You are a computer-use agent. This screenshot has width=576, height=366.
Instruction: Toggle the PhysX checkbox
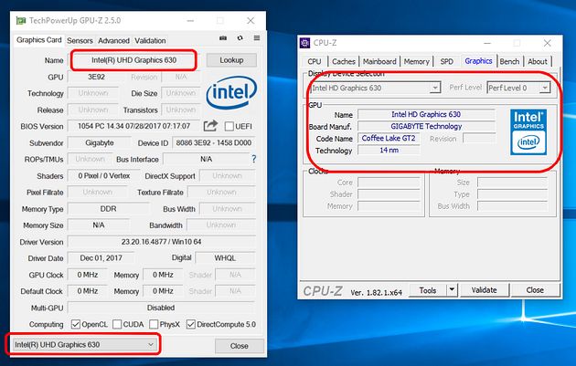(x=154, y=324)
